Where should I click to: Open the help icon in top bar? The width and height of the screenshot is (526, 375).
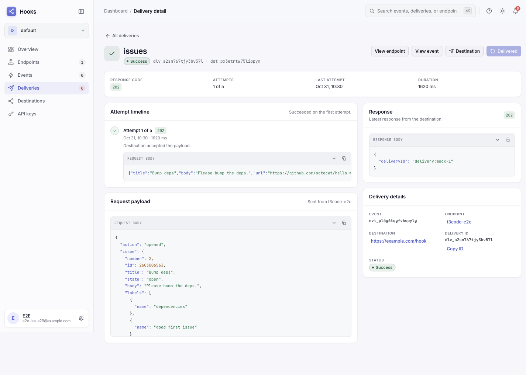pyautogui.click(x=489, y=11)
